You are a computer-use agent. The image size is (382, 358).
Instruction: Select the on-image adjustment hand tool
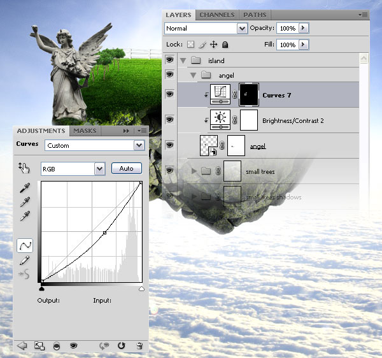[24, 168]
